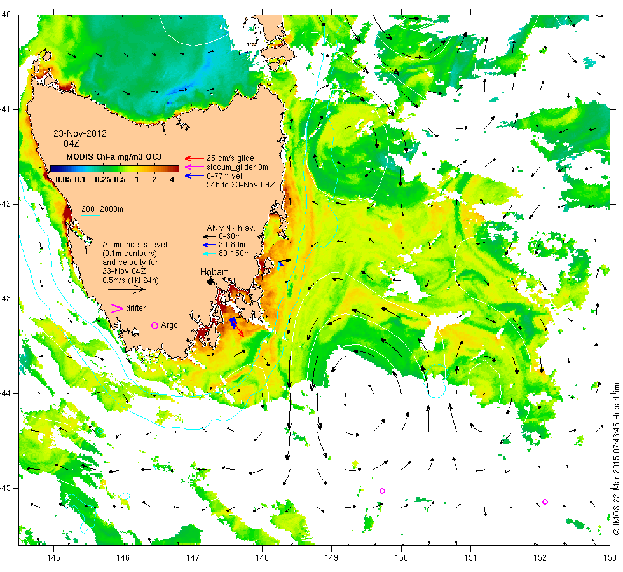Click the -43 latitude axis label
Screen dimensions: 623x572
pos(6,299)
